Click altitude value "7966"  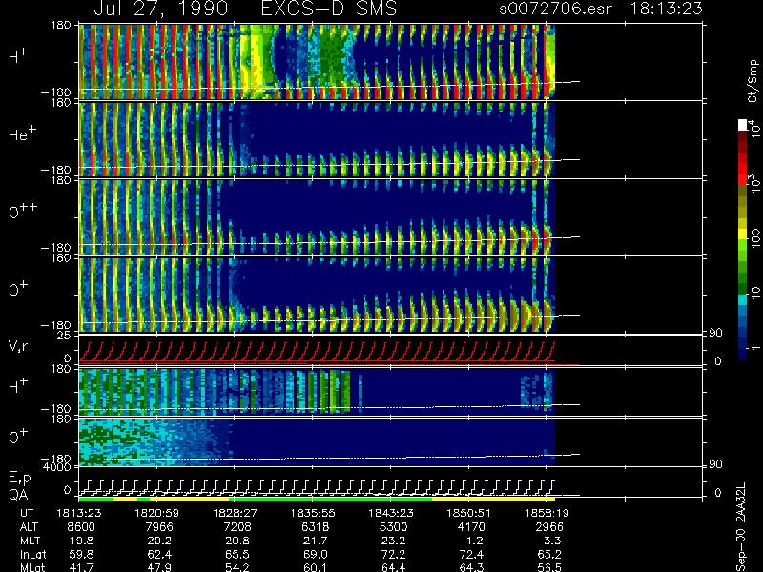(x=158, y=527)
